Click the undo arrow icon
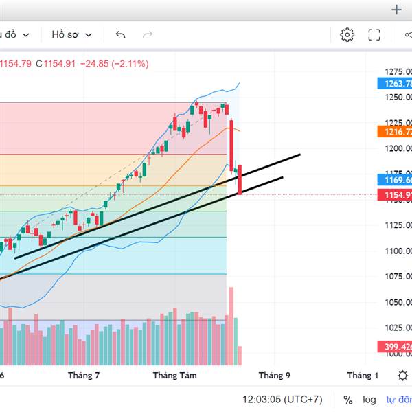 tap(121, 34)
